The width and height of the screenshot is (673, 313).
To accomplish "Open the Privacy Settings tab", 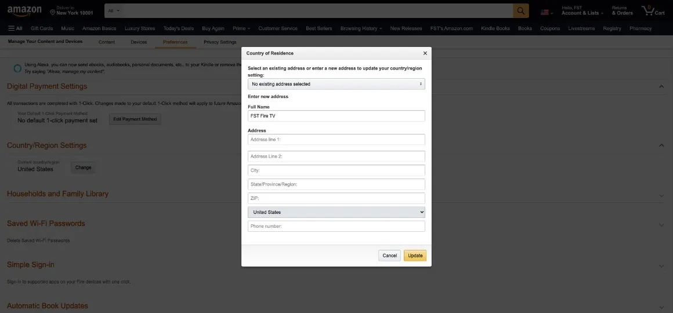I will 220,42.
